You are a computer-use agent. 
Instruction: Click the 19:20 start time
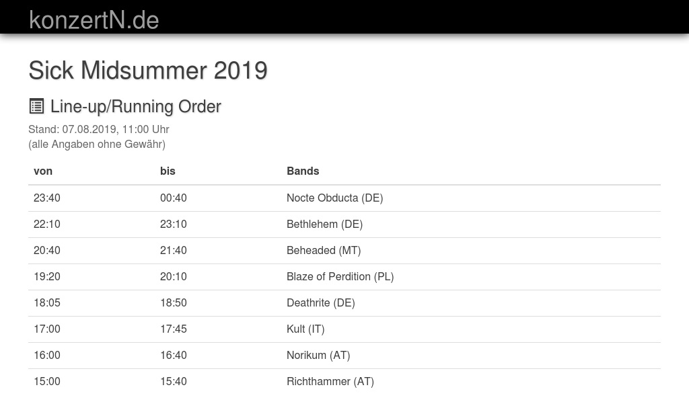click(47, 277)
